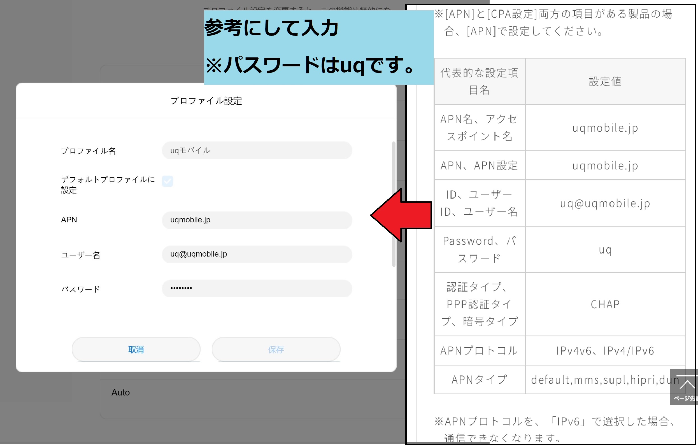Click the uq password value cell
The image size is (698, 447).
pos(605,250)
